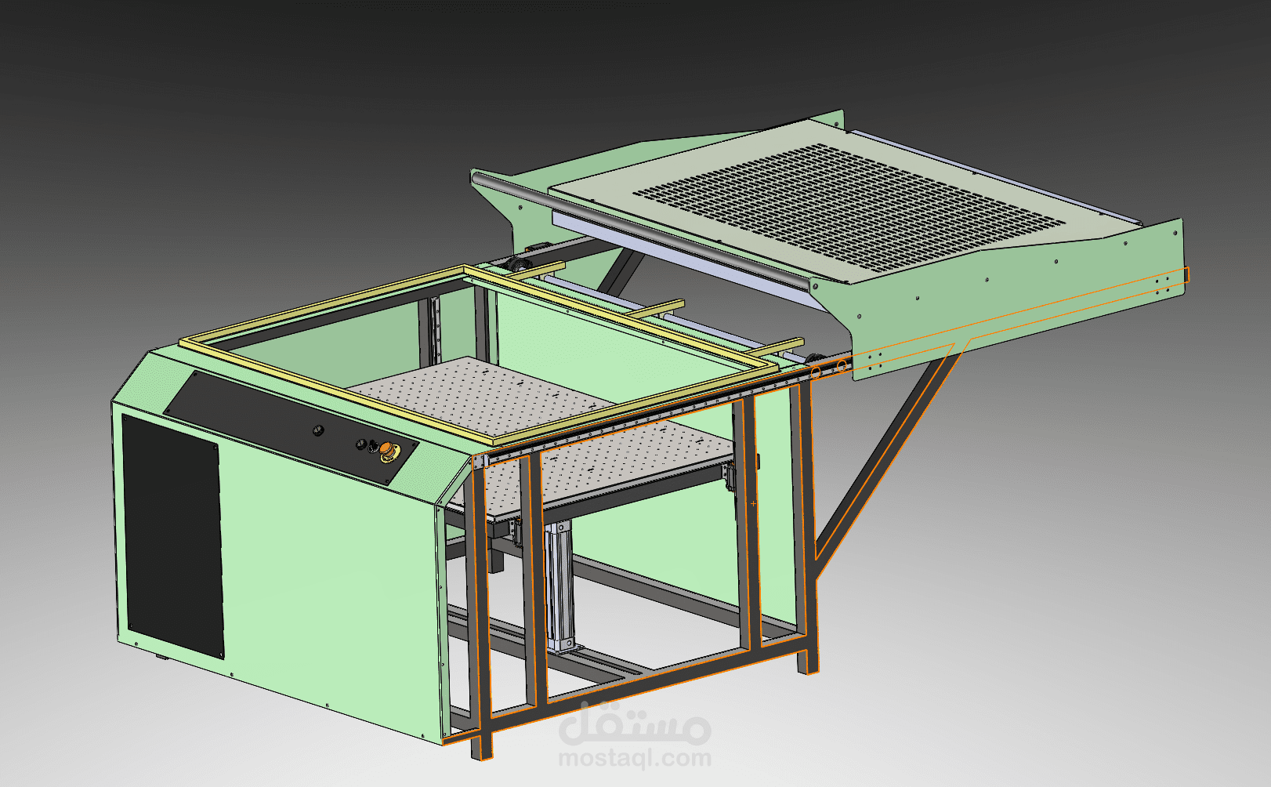
Task: Select the black side panel on green enclosure
Action: (172, 537)
